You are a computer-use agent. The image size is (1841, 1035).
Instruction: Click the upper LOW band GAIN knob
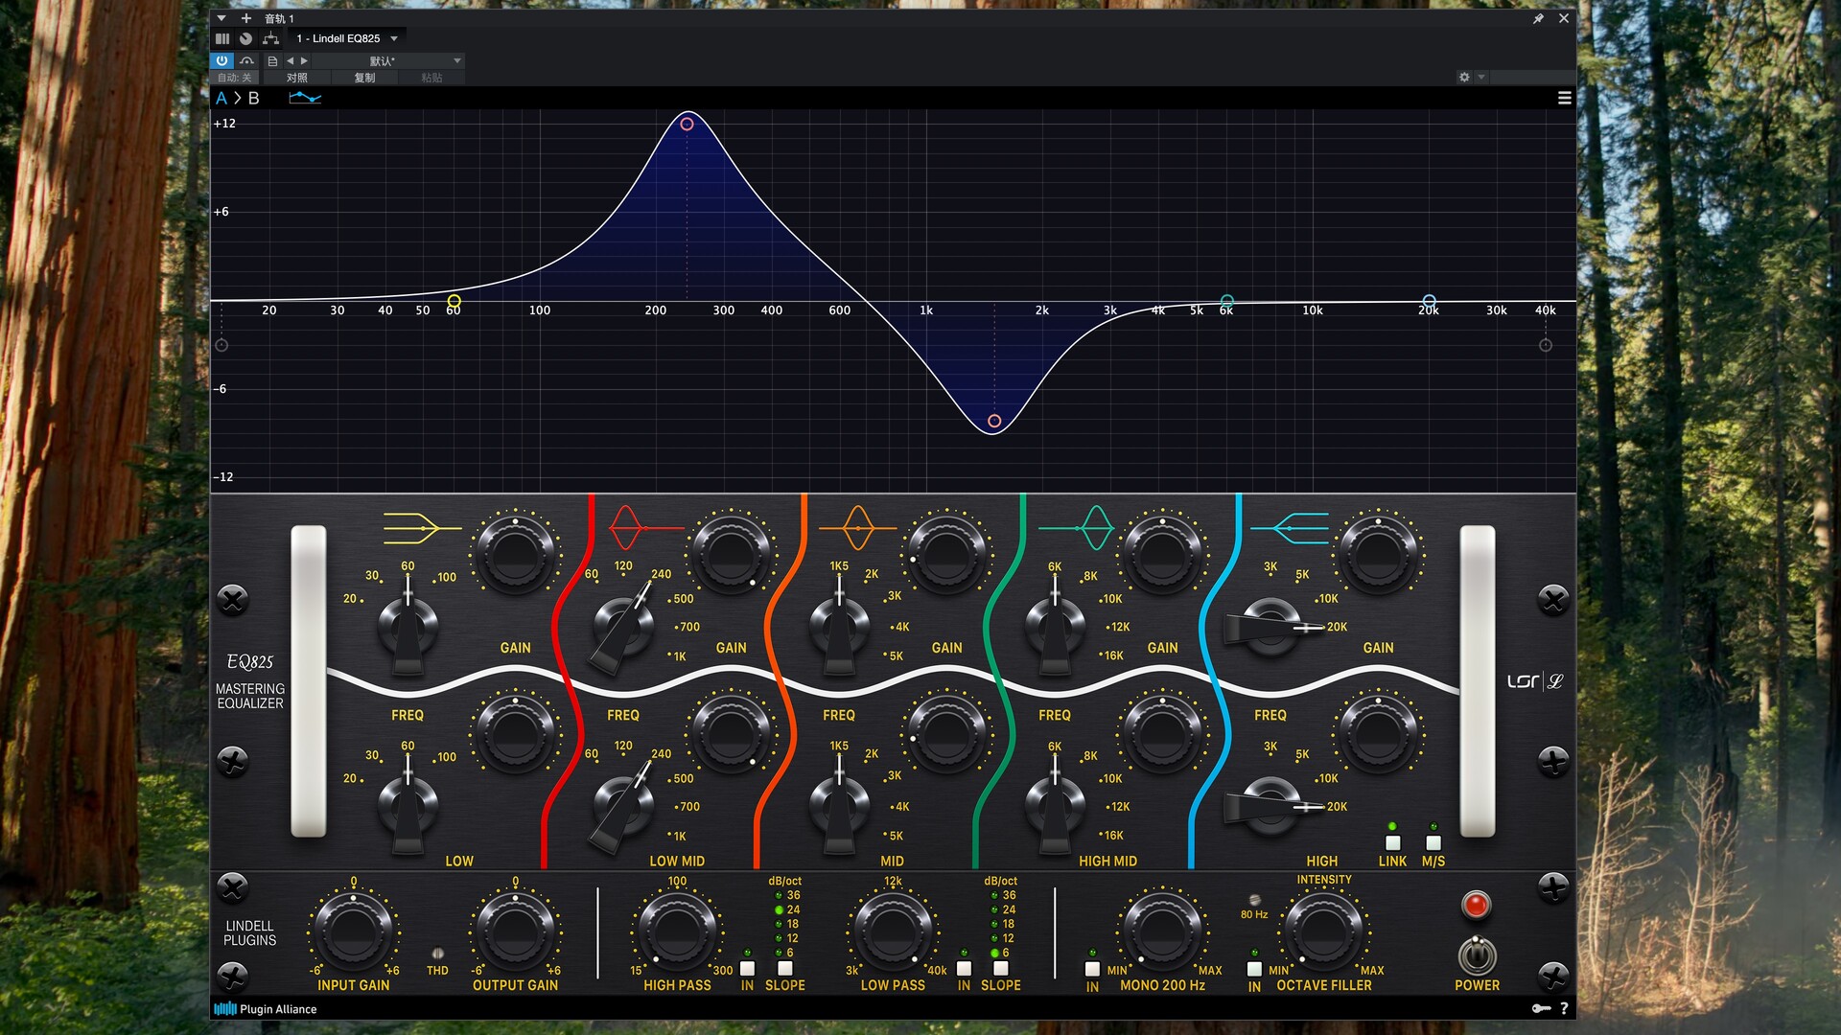click(515, 554)
